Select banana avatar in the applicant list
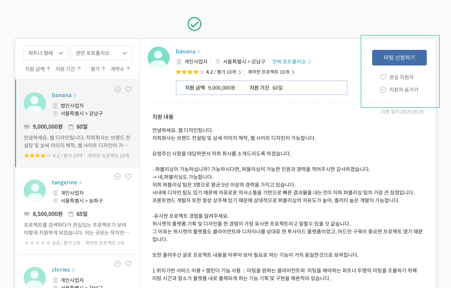The height and width of the screenshot is (288, 451). tap(34, 103)
